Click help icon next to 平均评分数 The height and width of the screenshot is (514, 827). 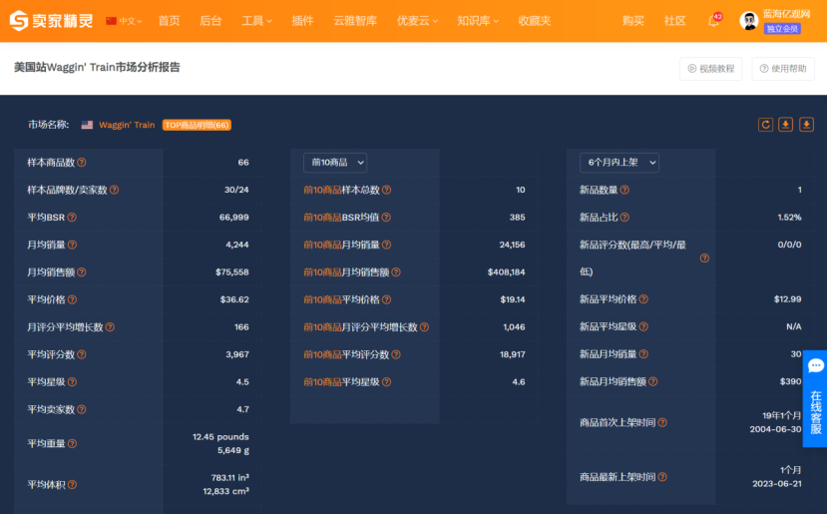pyautogui.click(x=82, y=354)
